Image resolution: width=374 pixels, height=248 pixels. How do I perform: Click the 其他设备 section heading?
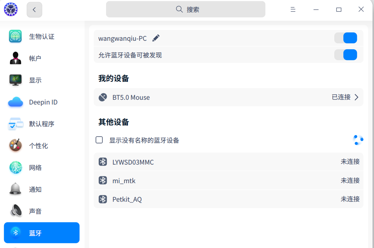click(x=113, y=122)
